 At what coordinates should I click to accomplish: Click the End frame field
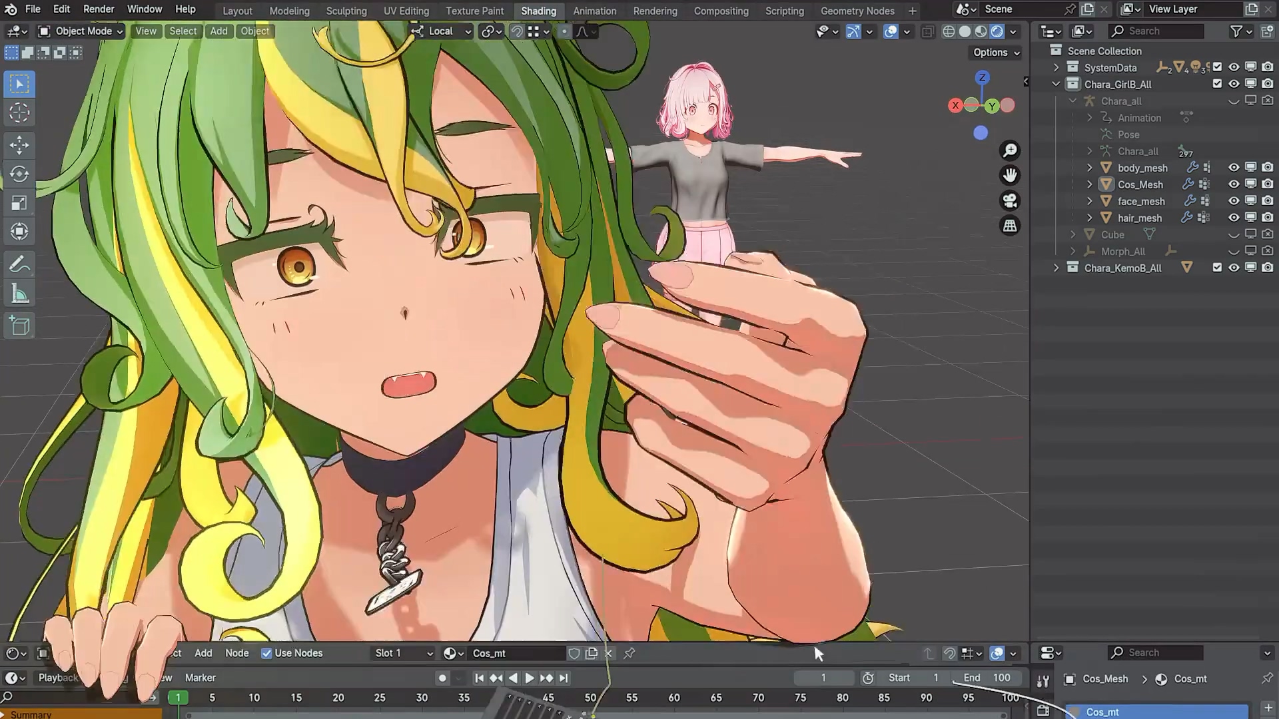[x=986, y=678]
